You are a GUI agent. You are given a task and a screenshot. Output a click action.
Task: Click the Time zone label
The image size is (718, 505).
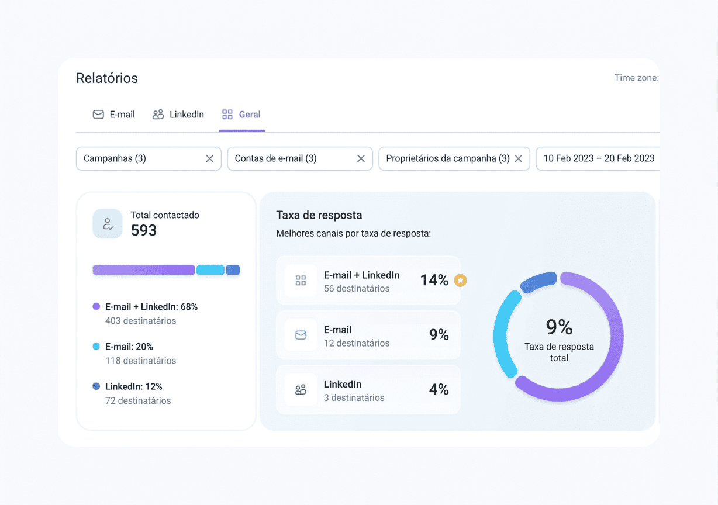pos(637,78)
